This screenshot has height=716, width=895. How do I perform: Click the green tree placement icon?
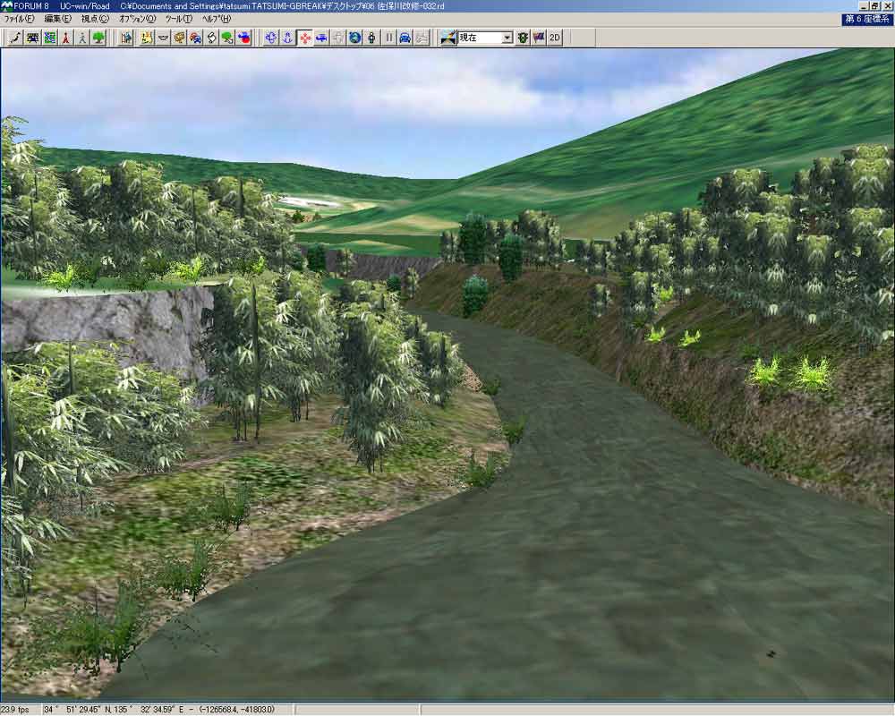tap(98, 38)
